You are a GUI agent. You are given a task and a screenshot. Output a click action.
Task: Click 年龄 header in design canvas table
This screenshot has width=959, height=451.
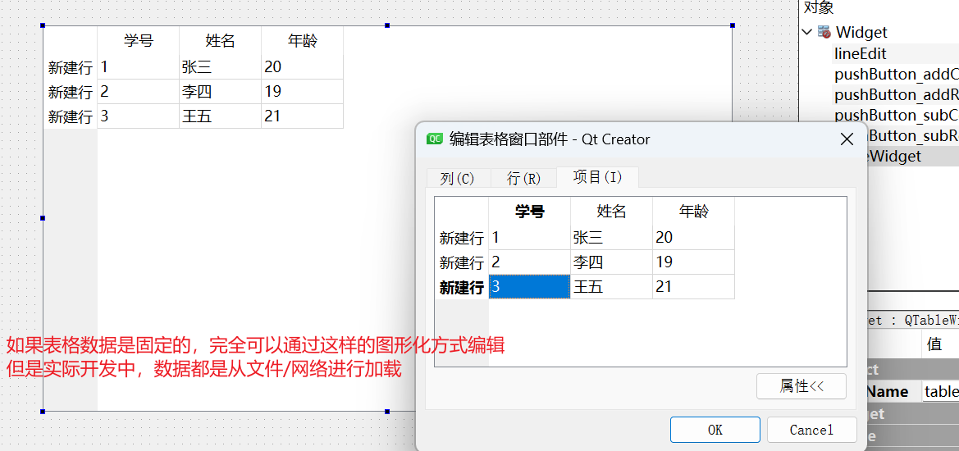pyautogui.click(x=302, y=41)
